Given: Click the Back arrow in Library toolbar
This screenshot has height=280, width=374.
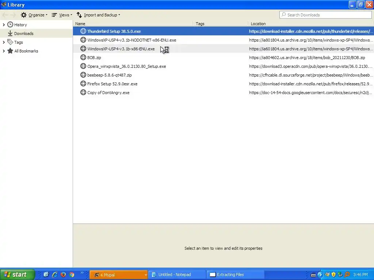Looking at the screenshot, I should point(5,15).
